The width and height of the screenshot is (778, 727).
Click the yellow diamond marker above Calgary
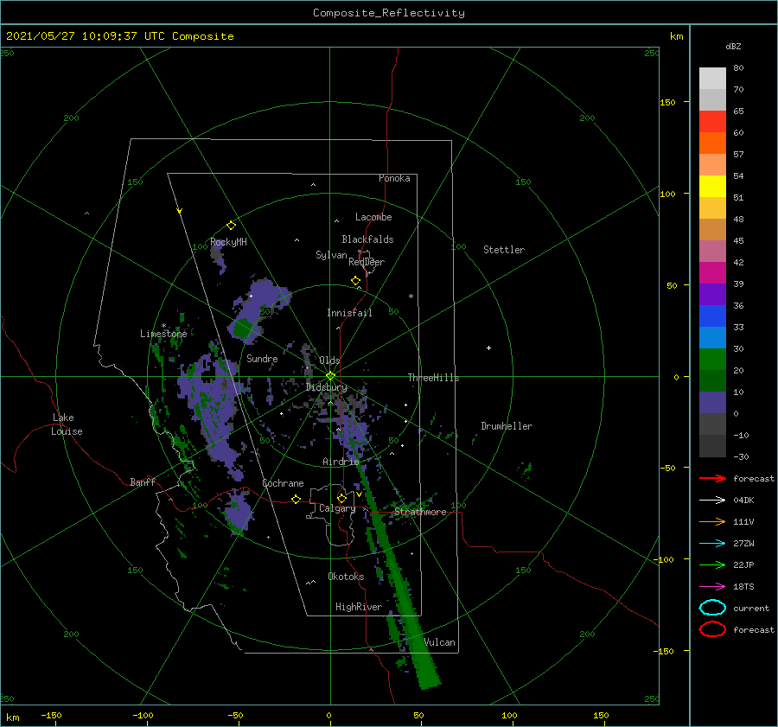341,498
